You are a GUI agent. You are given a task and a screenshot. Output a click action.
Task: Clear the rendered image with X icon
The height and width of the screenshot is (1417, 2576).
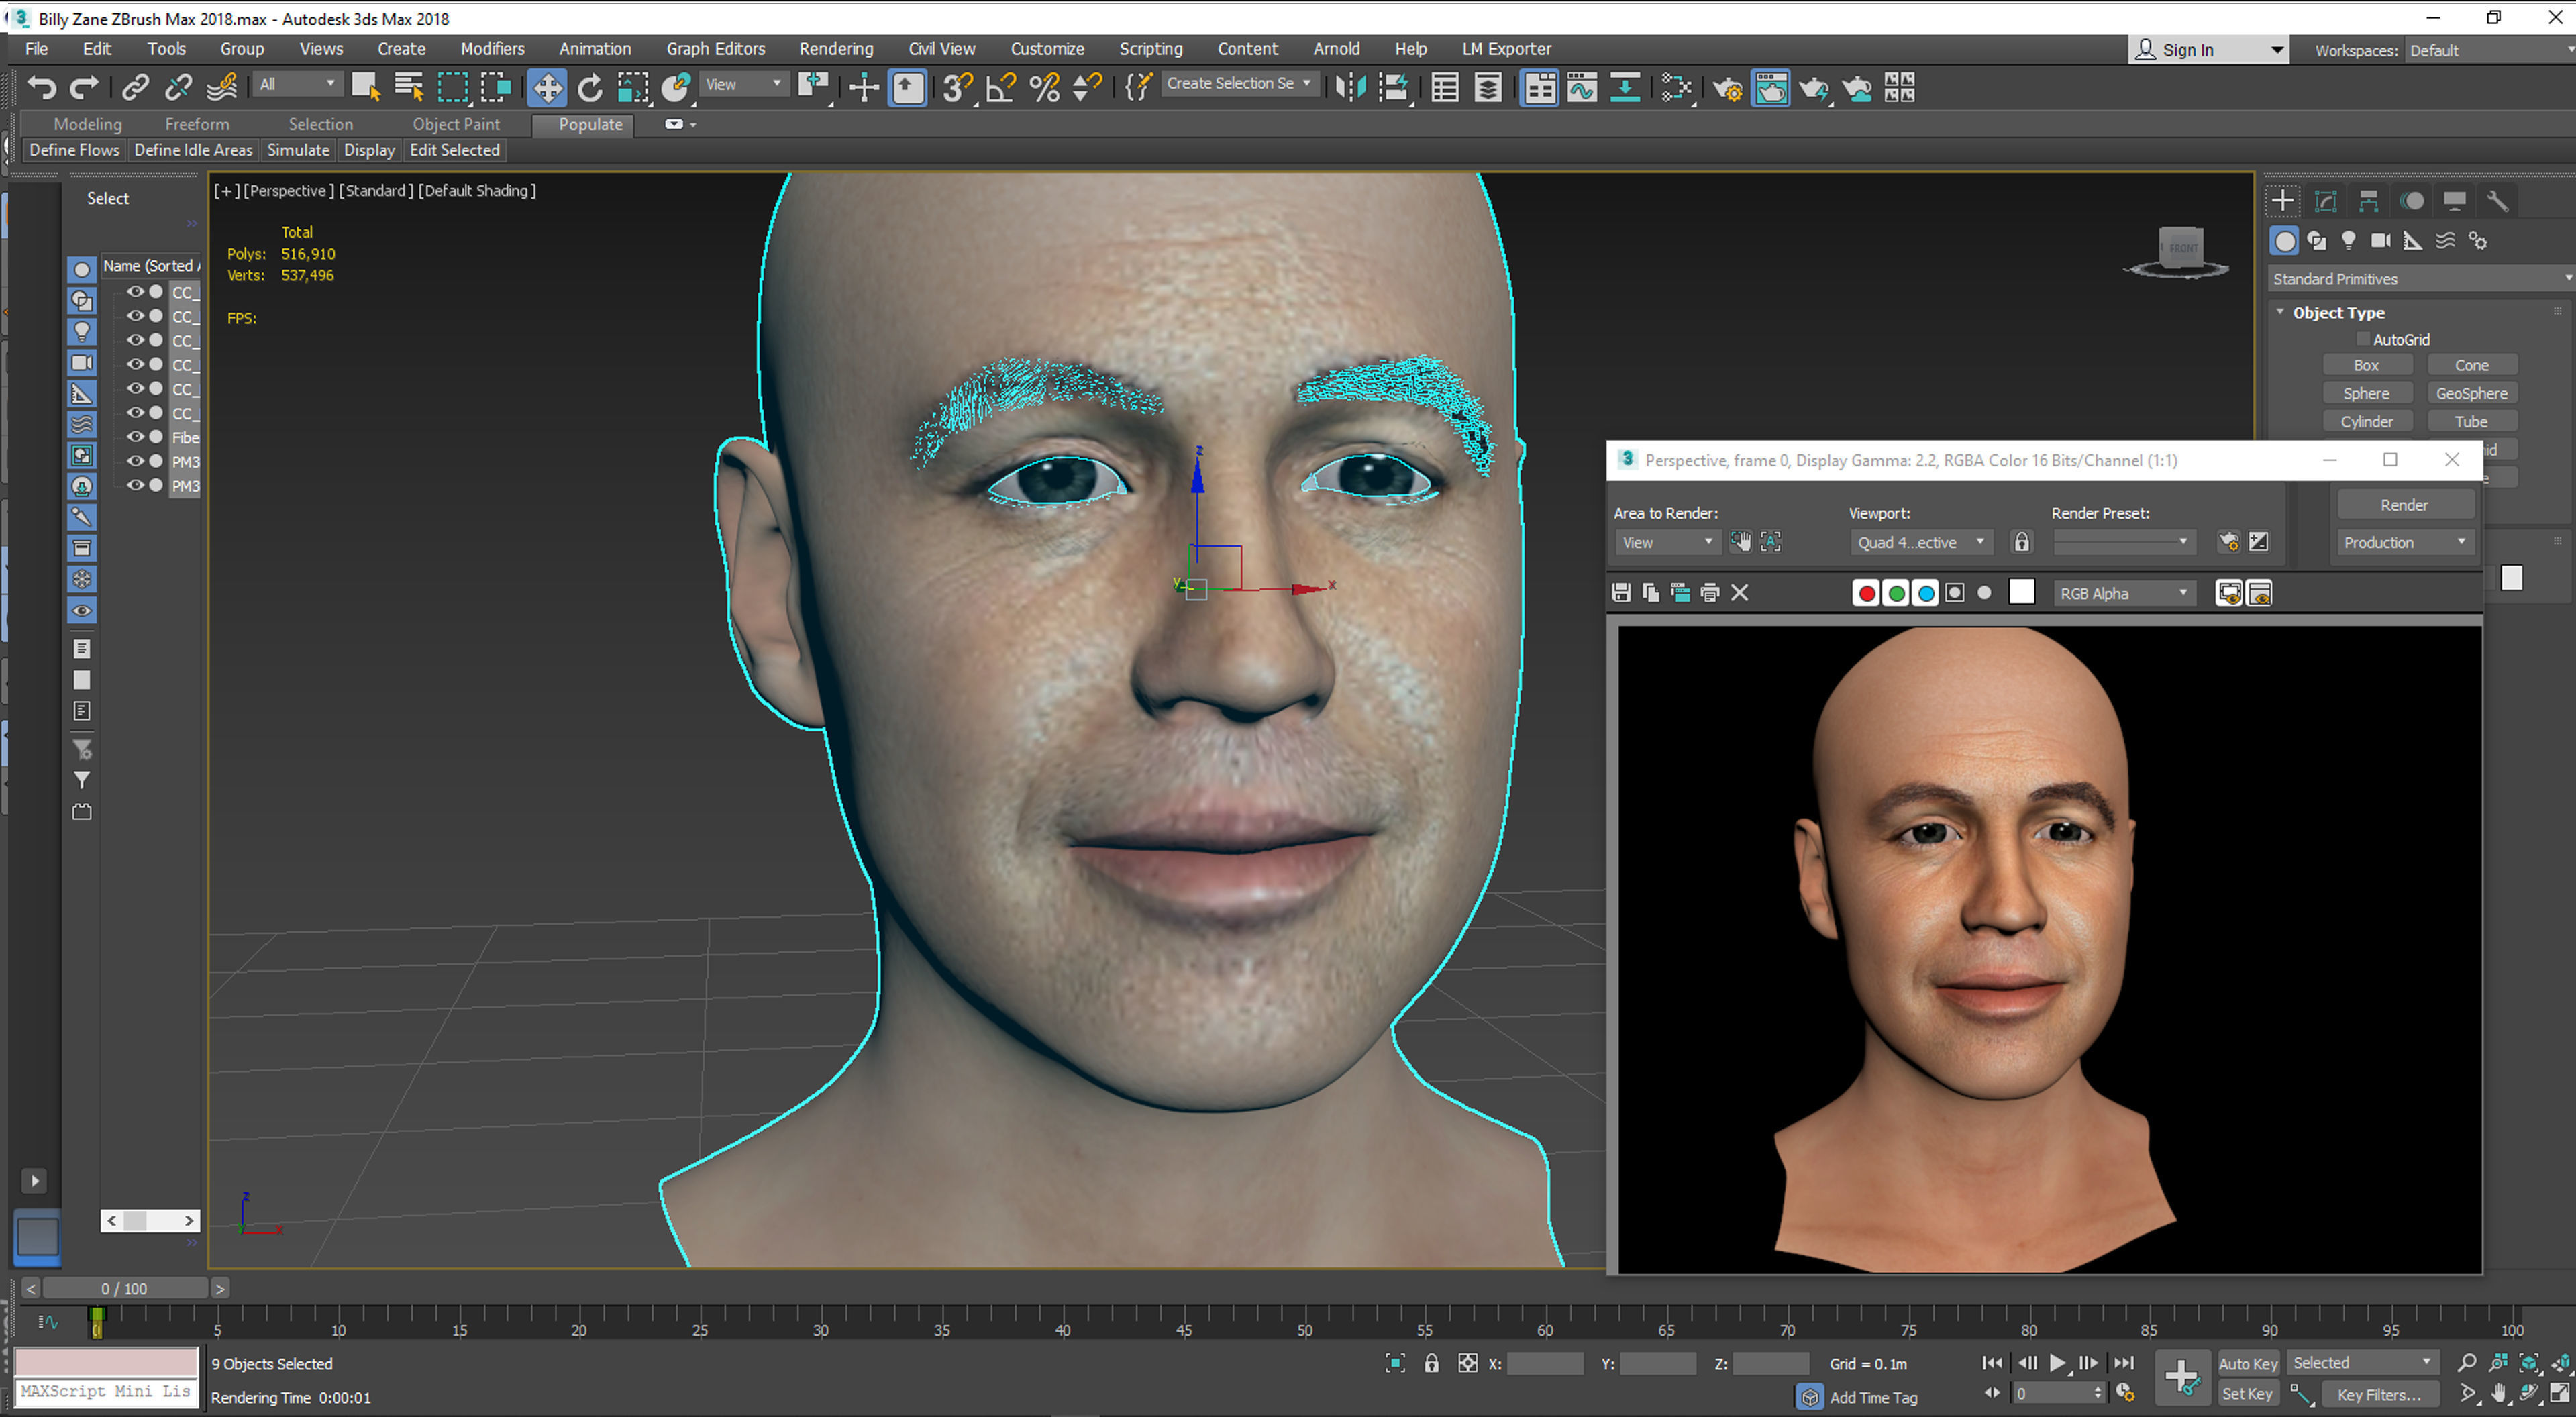[x=1740, y=592]
